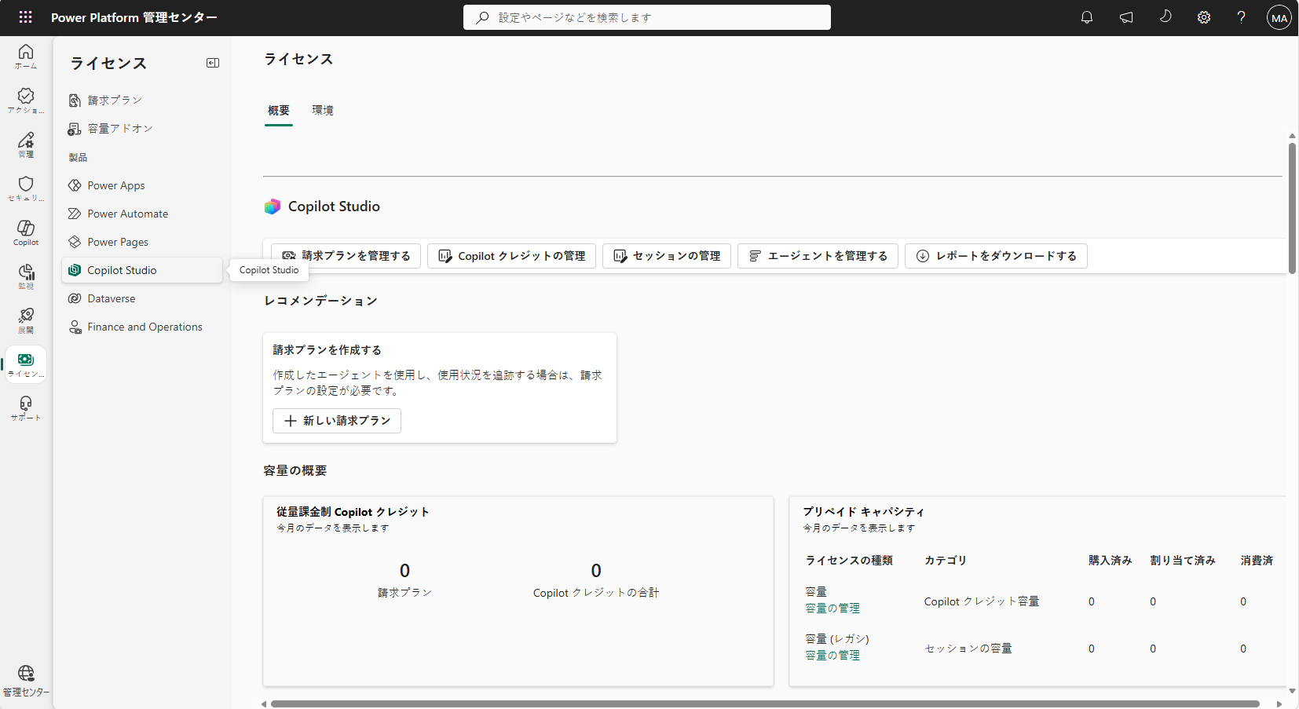This screenshot has width=1299, height=709.
Task: Click the search settings and pages field
Action: [x=647, y=17]
